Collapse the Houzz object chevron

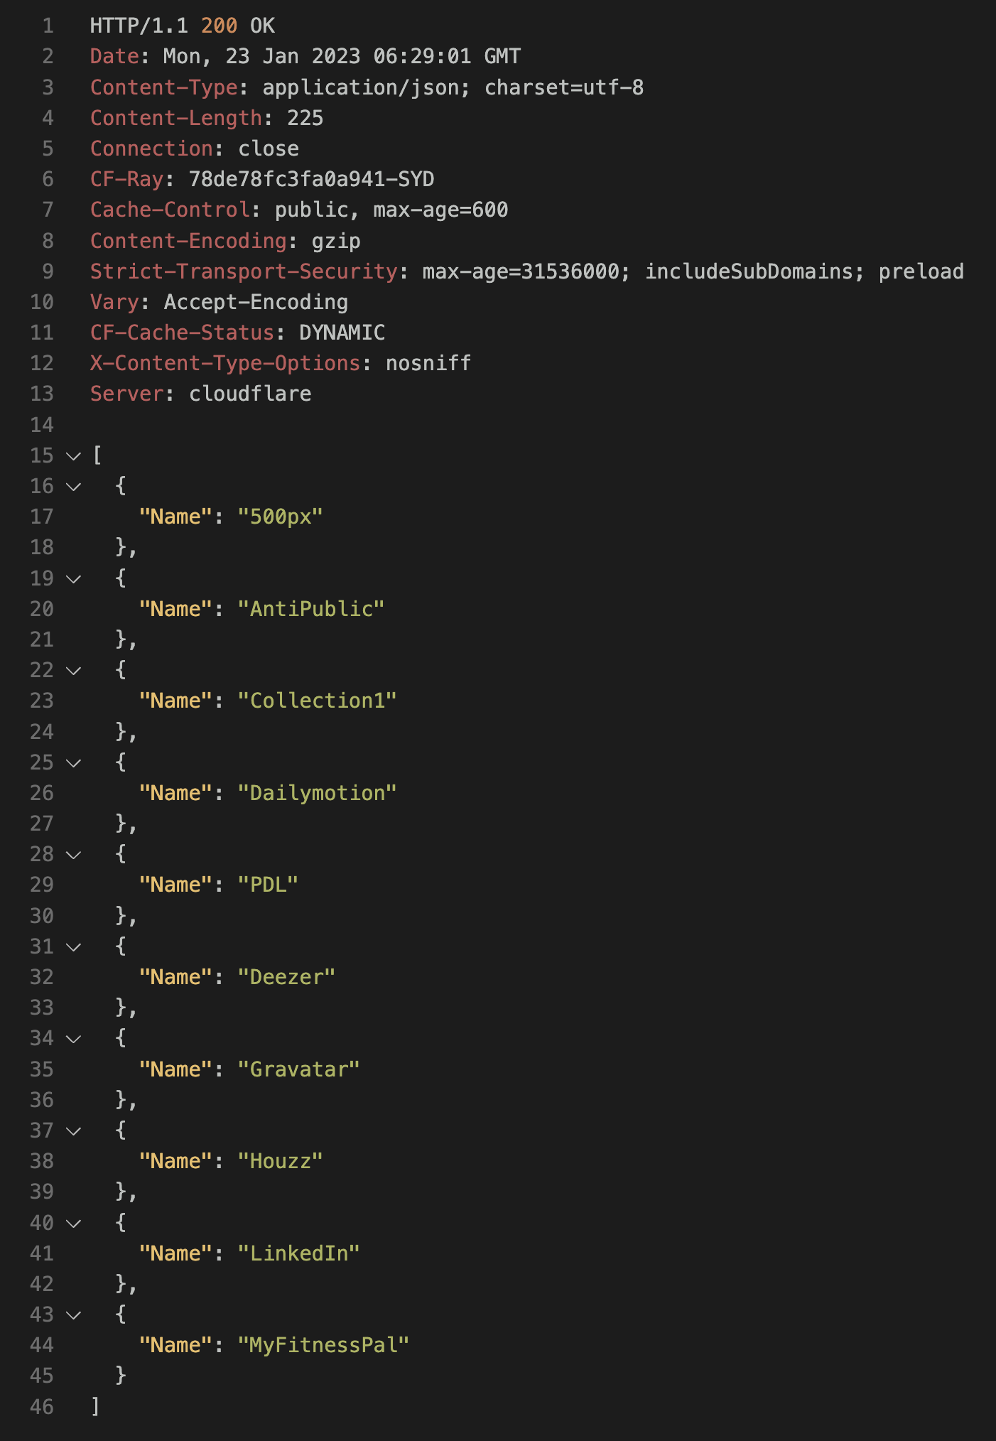(73, 1131)
